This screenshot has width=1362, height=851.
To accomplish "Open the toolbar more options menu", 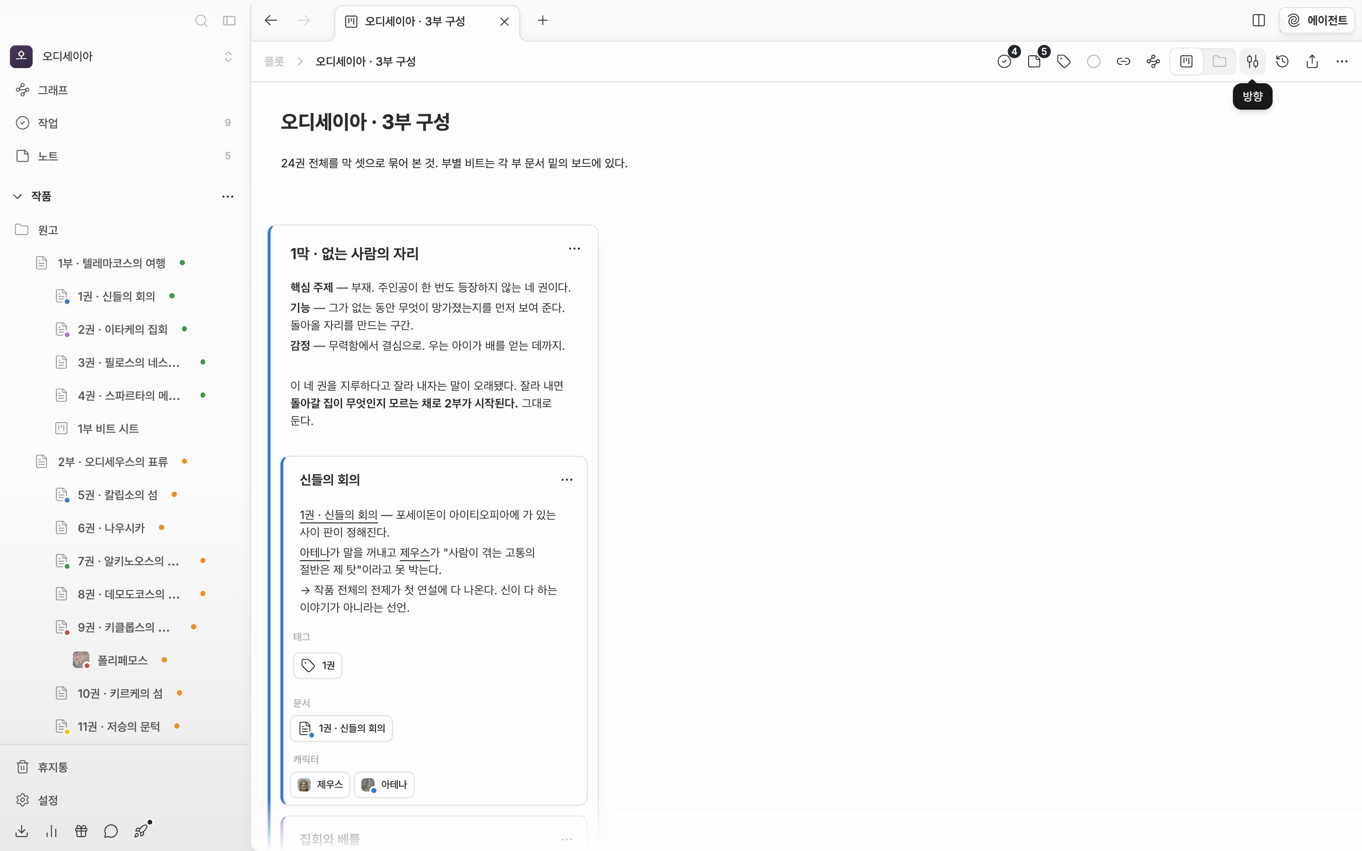I will click(1342, 61).
